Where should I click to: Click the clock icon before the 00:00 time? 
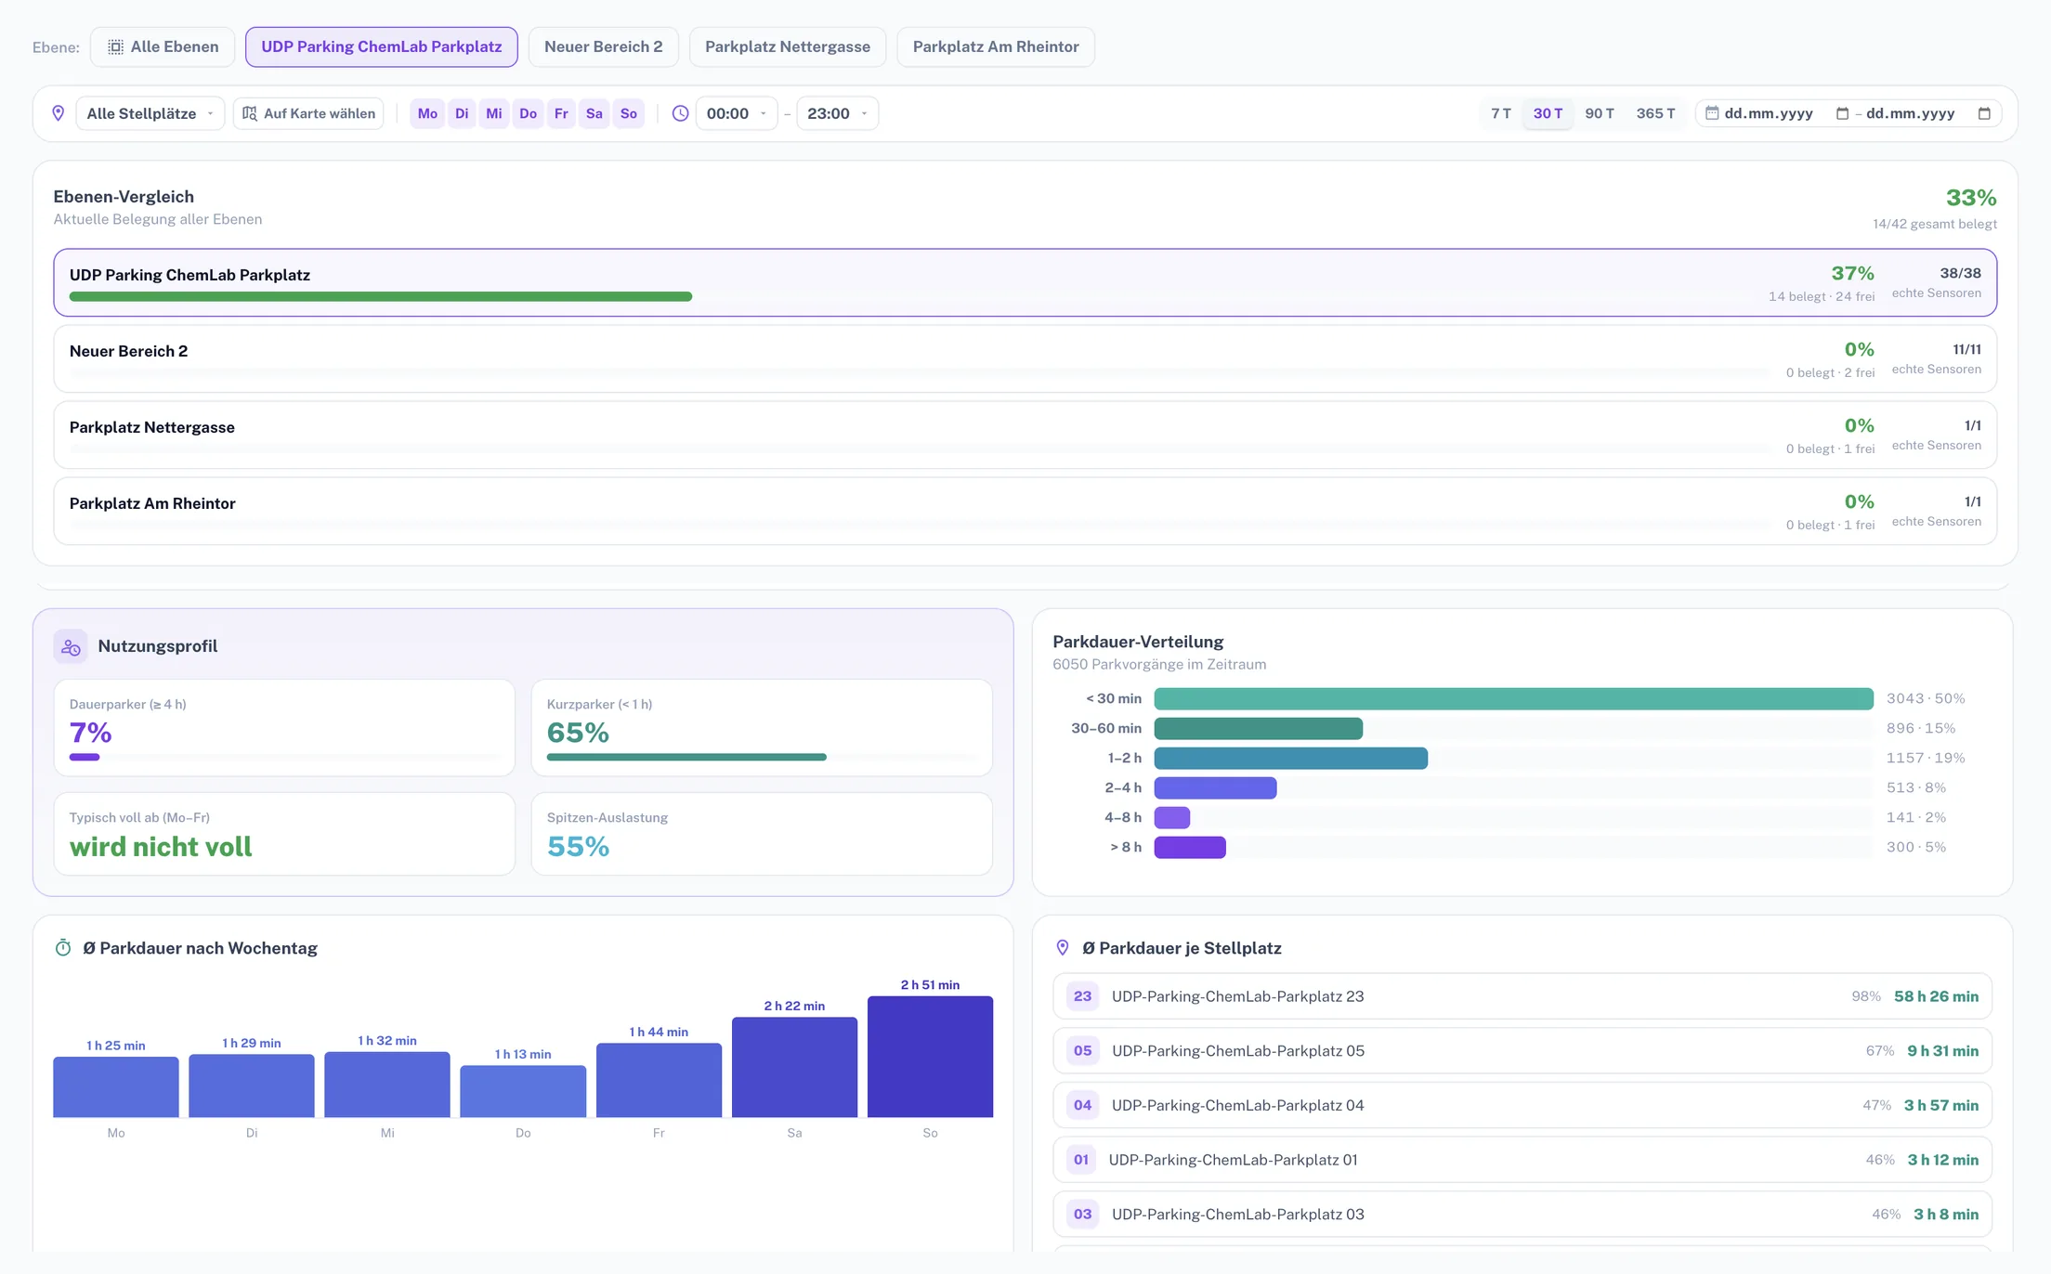click(681, 113)
